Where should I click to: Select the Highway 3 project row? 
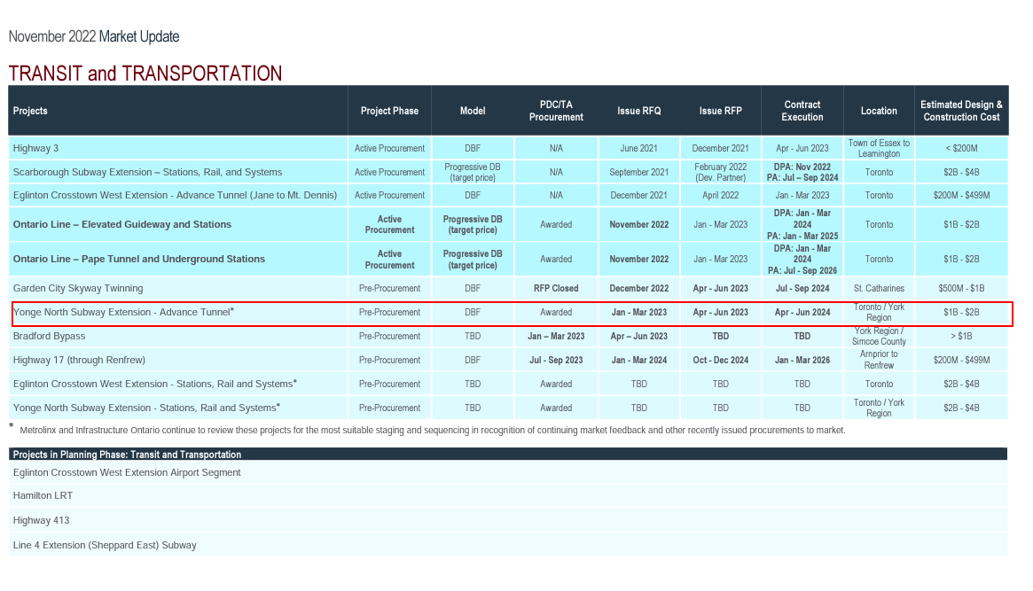coord(508,148)
